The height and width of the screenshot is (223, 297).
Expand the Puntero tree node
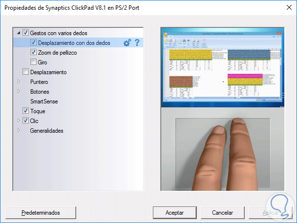19,81
